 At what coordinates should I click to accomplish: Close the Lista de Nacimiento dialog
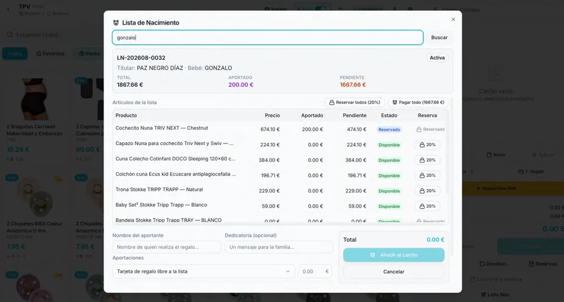(x=453, y=19)
